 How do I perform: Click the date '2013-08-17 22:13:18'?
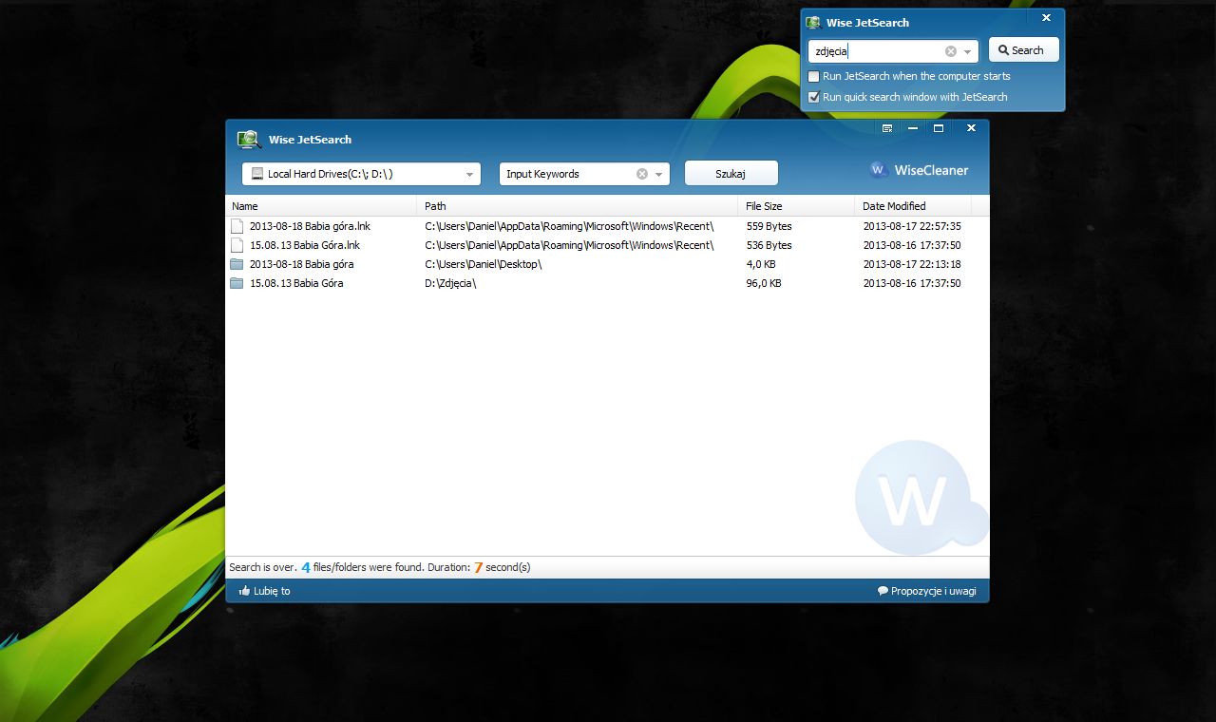point(912,264)
